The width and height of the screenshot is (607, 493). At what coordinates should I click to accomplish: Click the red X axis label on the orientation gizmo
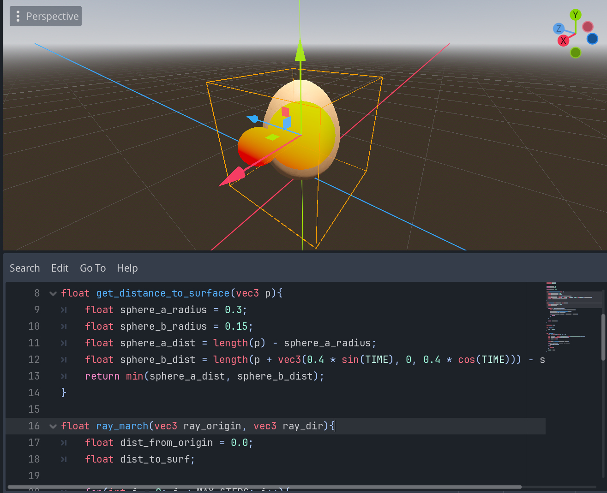pos(563,41)
